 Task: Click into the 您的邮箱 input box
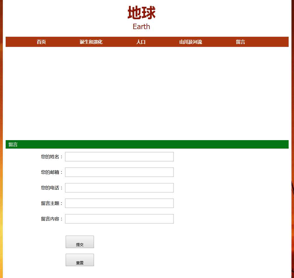tap(119, 172)
